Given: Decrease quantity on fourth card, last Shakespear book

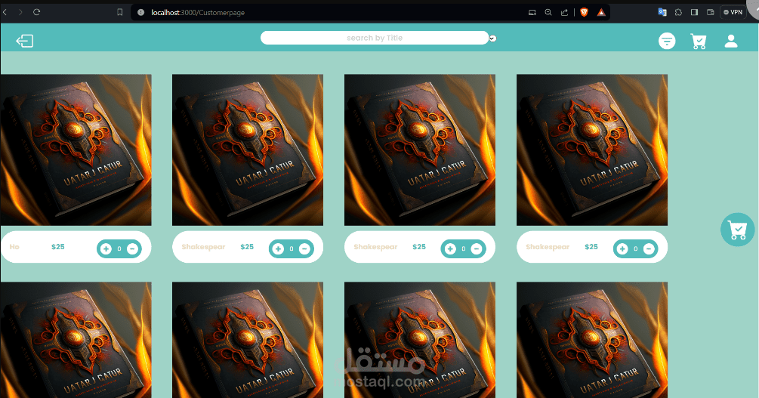Looking at the screenshot, I should tap(649, 249).
